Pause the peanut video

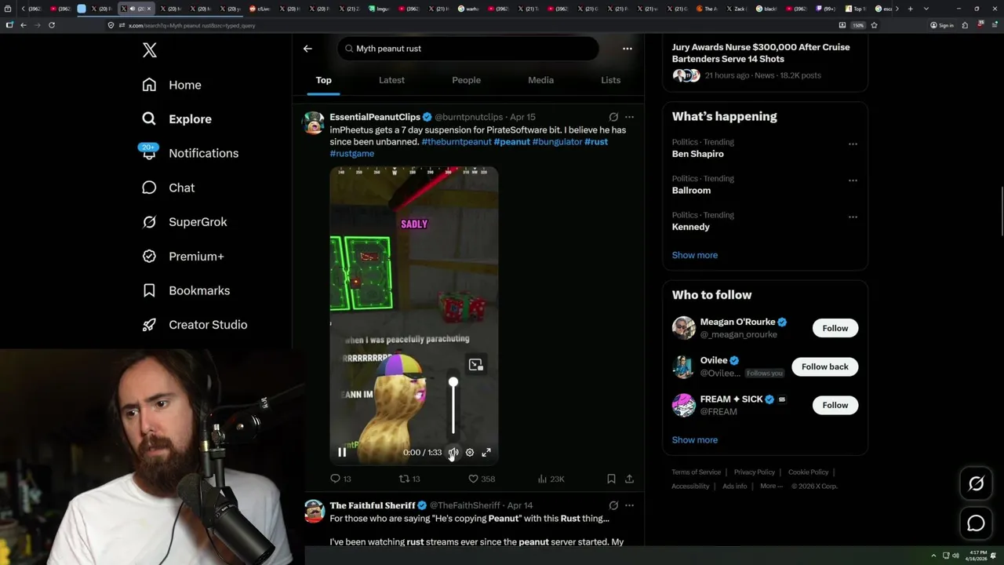coord(342,452)
